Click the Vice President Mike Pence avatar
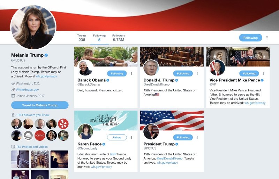Viewport: 279px width, 179px height. (217, 68)
